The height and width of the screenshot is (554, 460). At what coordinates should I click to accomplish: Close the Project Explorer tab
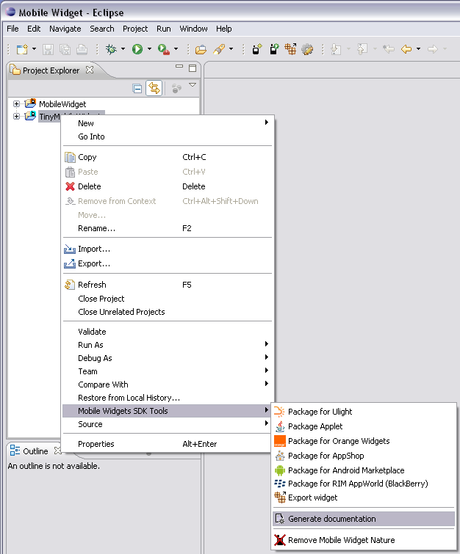(90, 70)
